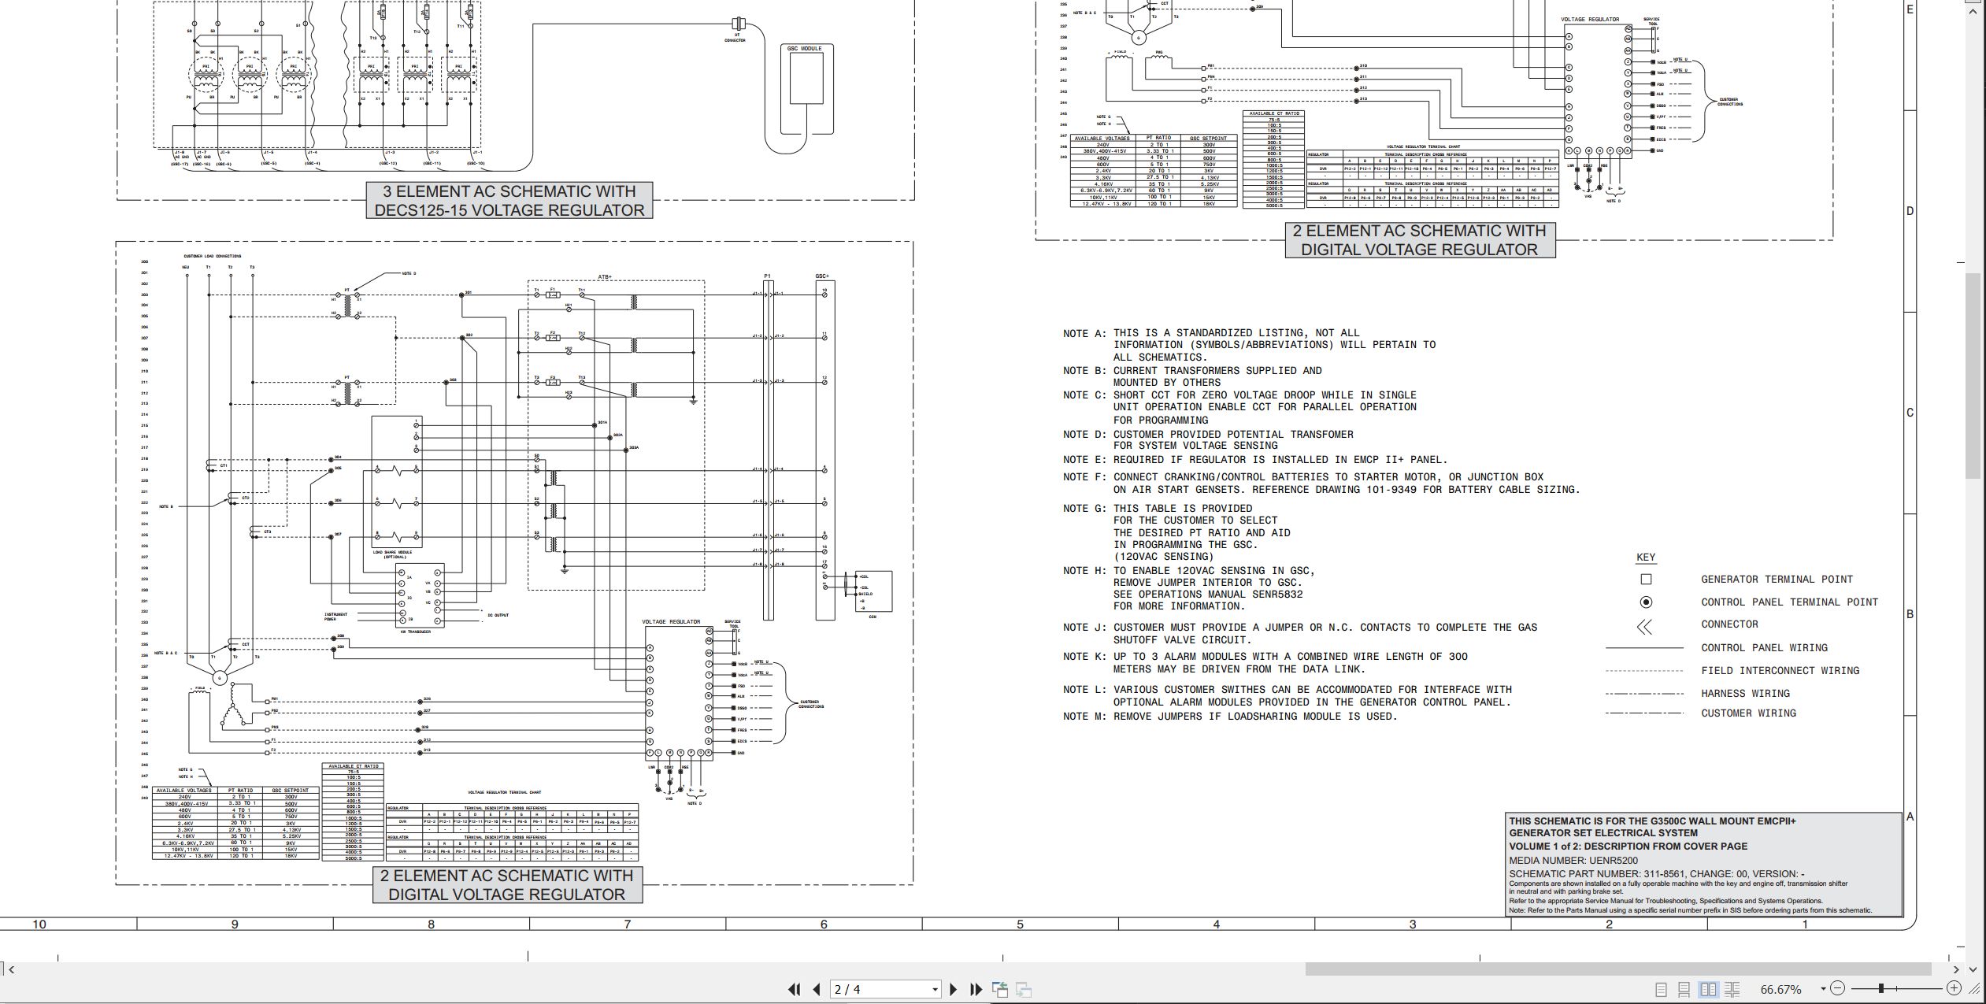Click the horizontal scrollbar left arrow

[x=11, y=969]
